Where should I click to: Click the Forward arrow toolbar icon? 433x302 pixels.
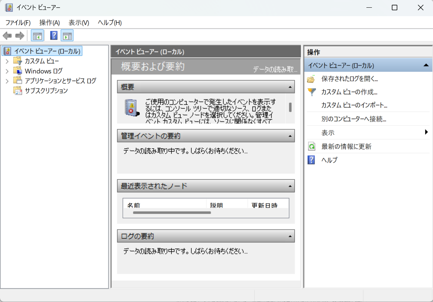click(x=19, y=36)
